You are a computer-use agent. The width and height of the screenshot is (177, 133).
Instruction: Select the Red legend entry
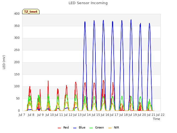(63, 127)
